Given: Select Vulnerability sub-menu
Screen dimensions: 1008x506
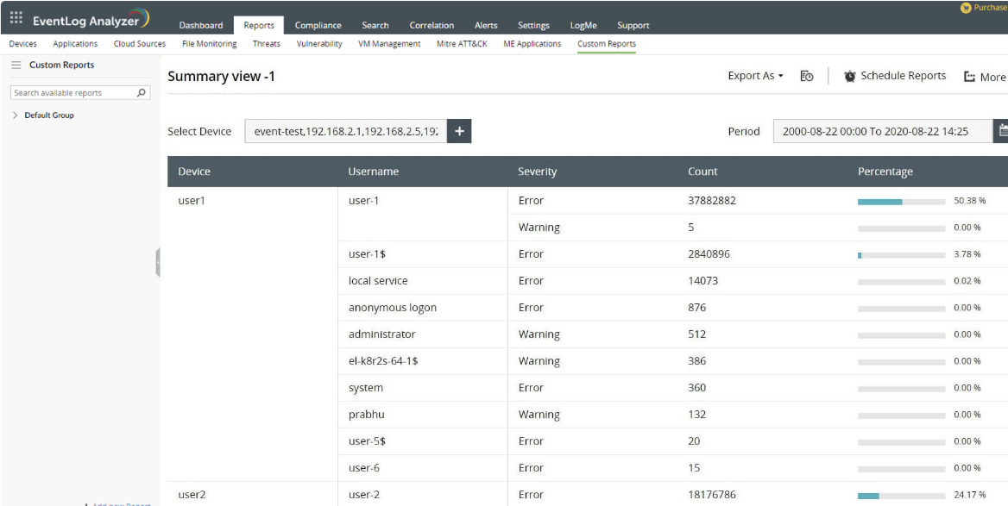Looking at the screenshot, I should (319, 44).
